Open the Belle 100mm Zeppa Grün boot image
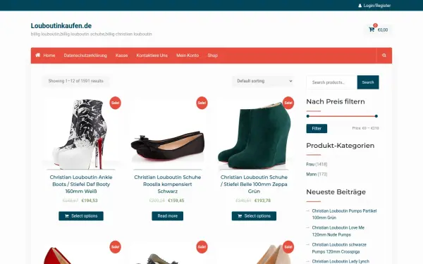Screen dimensions: 423x264 pos(254,134)
